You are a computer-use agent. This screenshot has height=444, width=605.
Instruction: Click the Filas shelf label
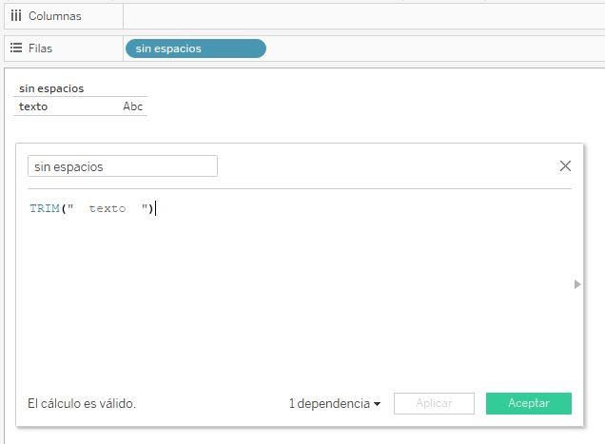pyautogui.click(x=41, y=48)
